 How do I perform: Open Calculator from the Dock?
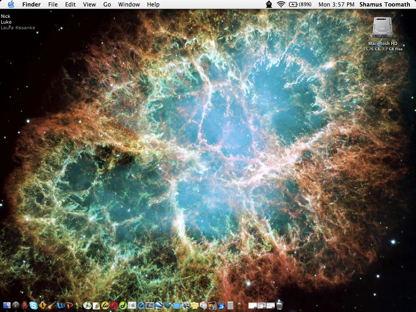(x=230, y=305)
